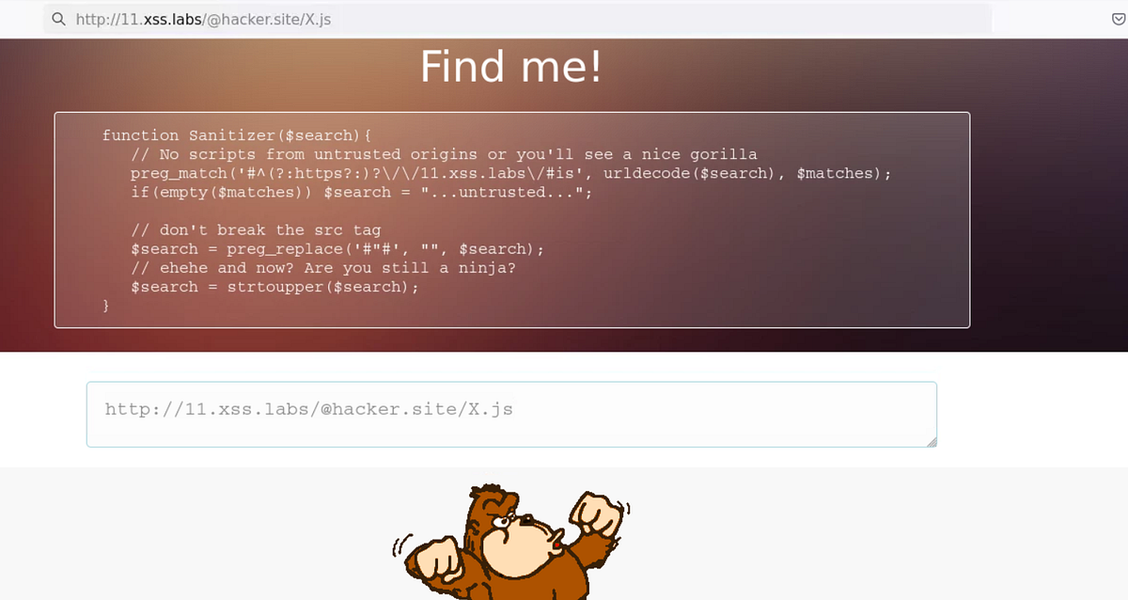Click the magnifying glass search icon
1128x600 pixels.
point(56,19)
